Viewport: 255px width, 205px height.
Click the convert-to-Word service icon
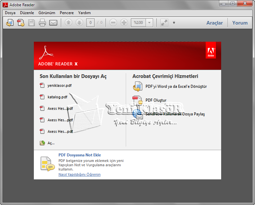click(x=138, y=86)
